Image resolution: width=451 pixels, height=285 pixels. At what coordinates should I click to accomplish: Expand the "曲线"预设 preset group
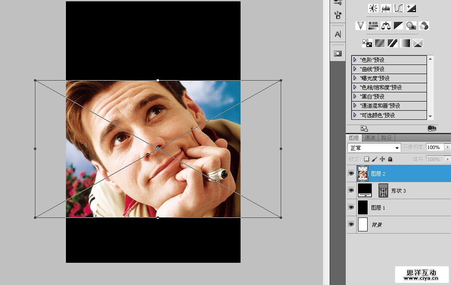pos(355,69)
